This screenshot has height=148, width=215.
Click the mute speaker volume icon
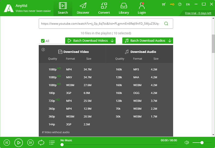(187, 143)
